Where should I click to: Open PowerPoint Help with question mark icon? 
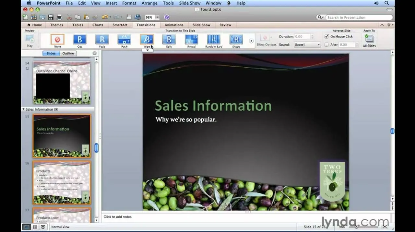pos(166,17)
